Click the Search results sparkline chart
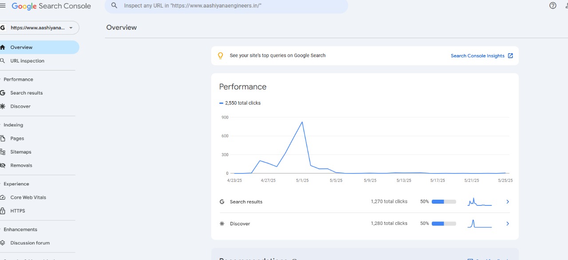This screenshot has height=260, width=568. tap(480, 202)
